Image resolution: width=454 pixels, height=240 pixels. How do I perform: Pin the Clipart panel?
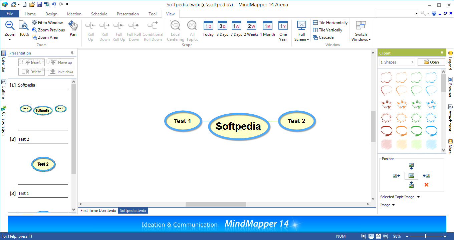pyautogui.click(x=442, y=53)
